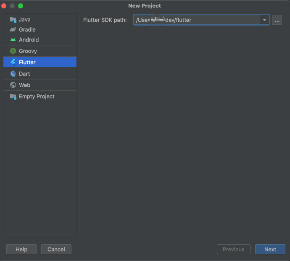The image size is (290, 261).
Task: Click into Flutter SDK path field
Action: pyautogui.click(x=197, y=20)
